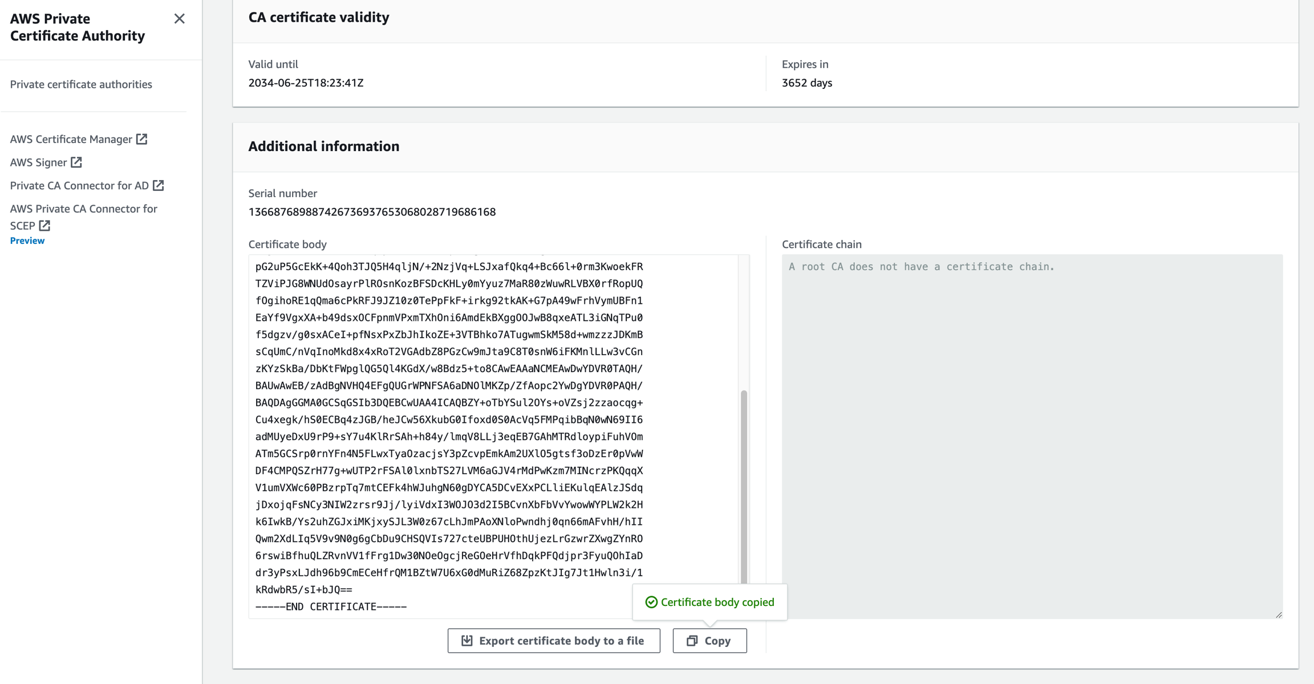
Task: Click inside the Certificate chain text area
Action: click(x=1031, y=433)
